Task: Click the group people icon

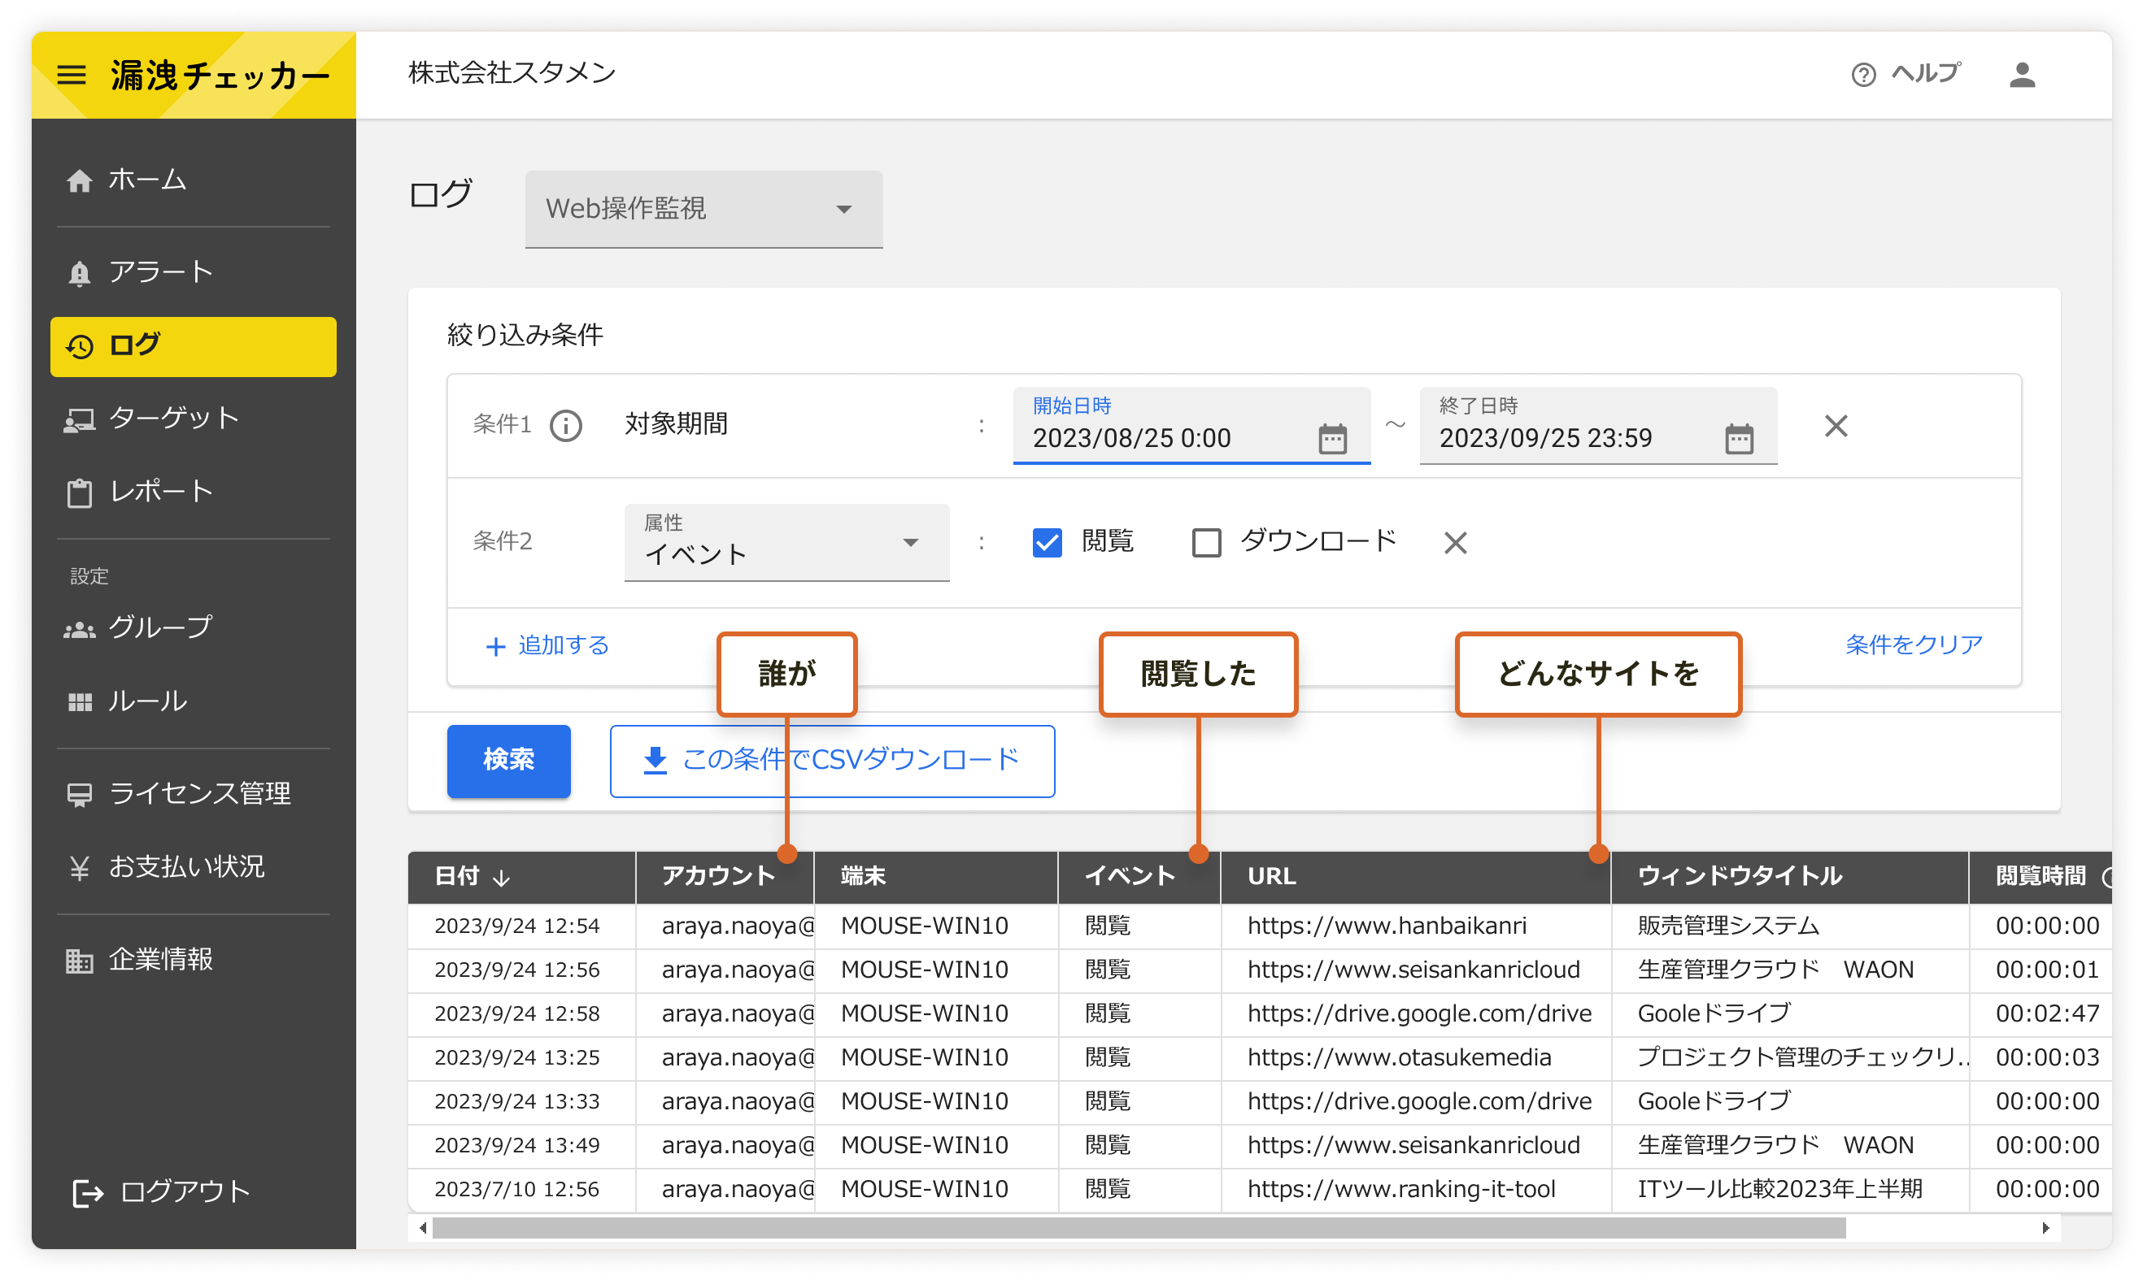Action: pyautogui.click(x=80, y=629)
